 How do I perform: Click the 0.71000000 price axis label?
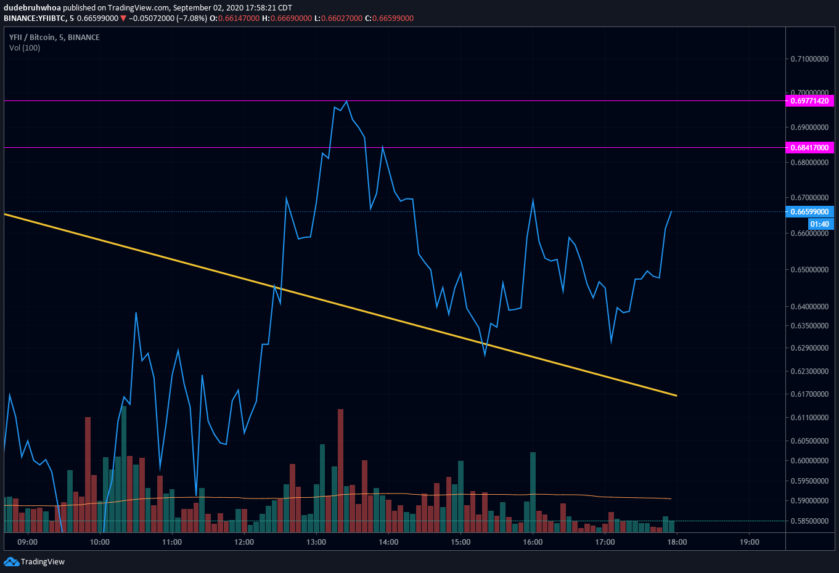(x=809, y=59)
